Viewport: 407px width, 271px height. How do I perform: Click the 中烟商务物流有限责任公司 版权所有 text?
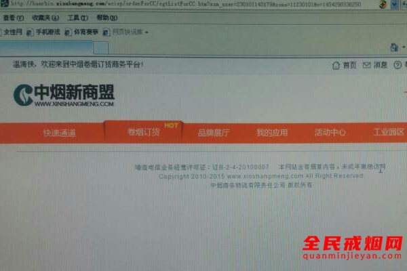[261, 185]
